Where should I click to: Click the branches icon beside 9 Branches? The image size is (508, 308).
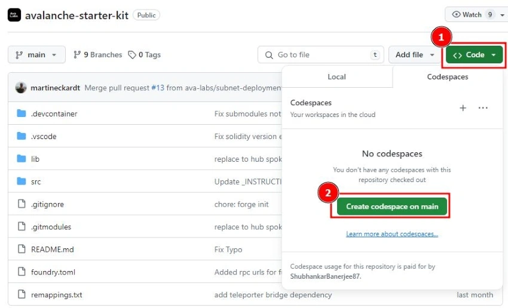click(x=76, y=55)
